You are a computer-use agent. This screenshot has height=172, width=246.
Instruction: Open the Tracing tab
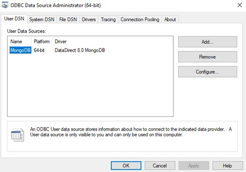coord(108,20)
